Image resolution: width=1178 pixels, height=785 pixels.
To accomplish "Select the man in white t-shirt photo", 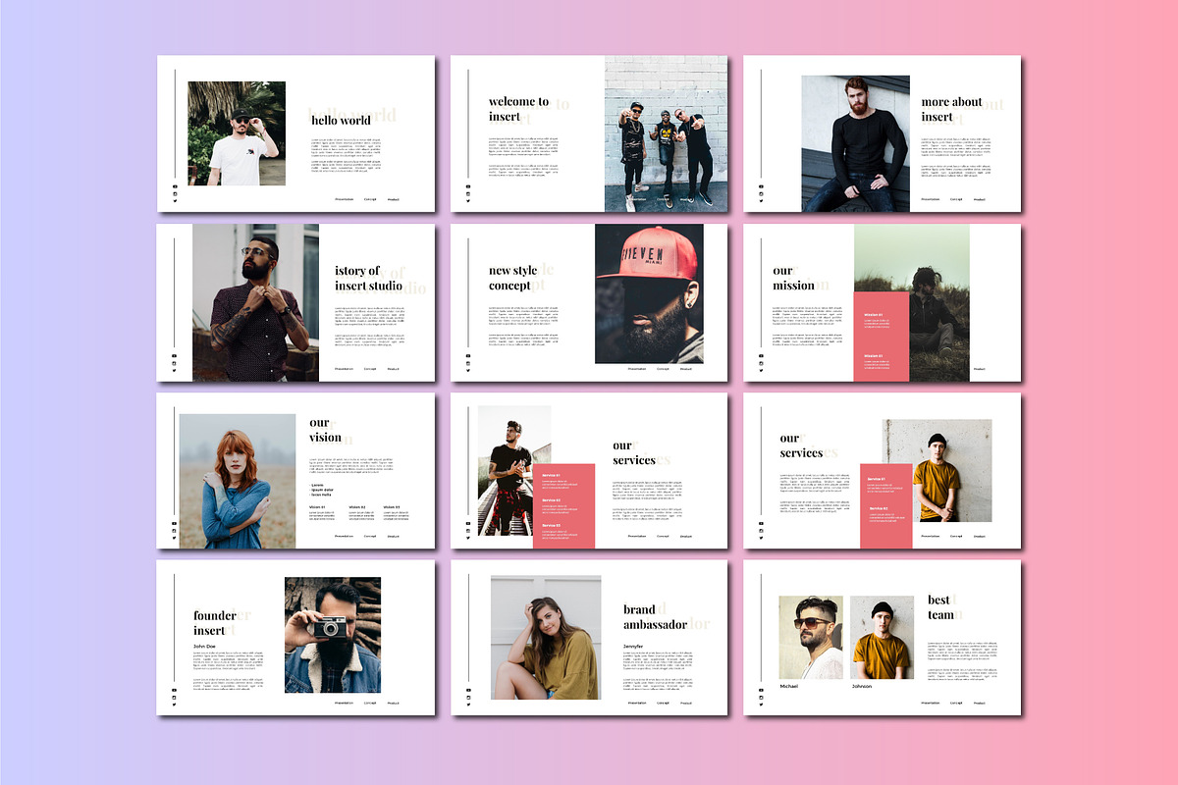I will (x=237, y=133).
